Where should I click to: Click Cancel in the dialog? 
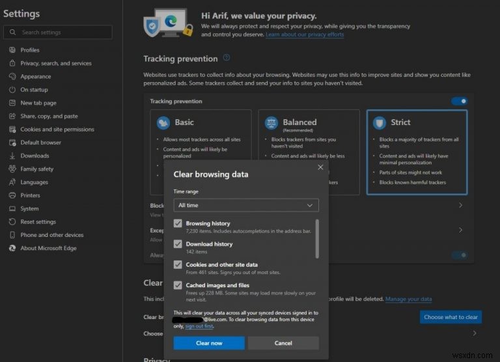point(283,343)
